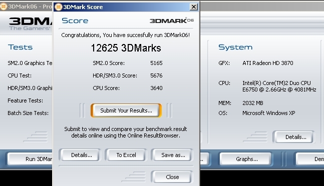The image size is (324, 186).
Task: Click the SM2.0 Score value 5165
Action: 156,63
